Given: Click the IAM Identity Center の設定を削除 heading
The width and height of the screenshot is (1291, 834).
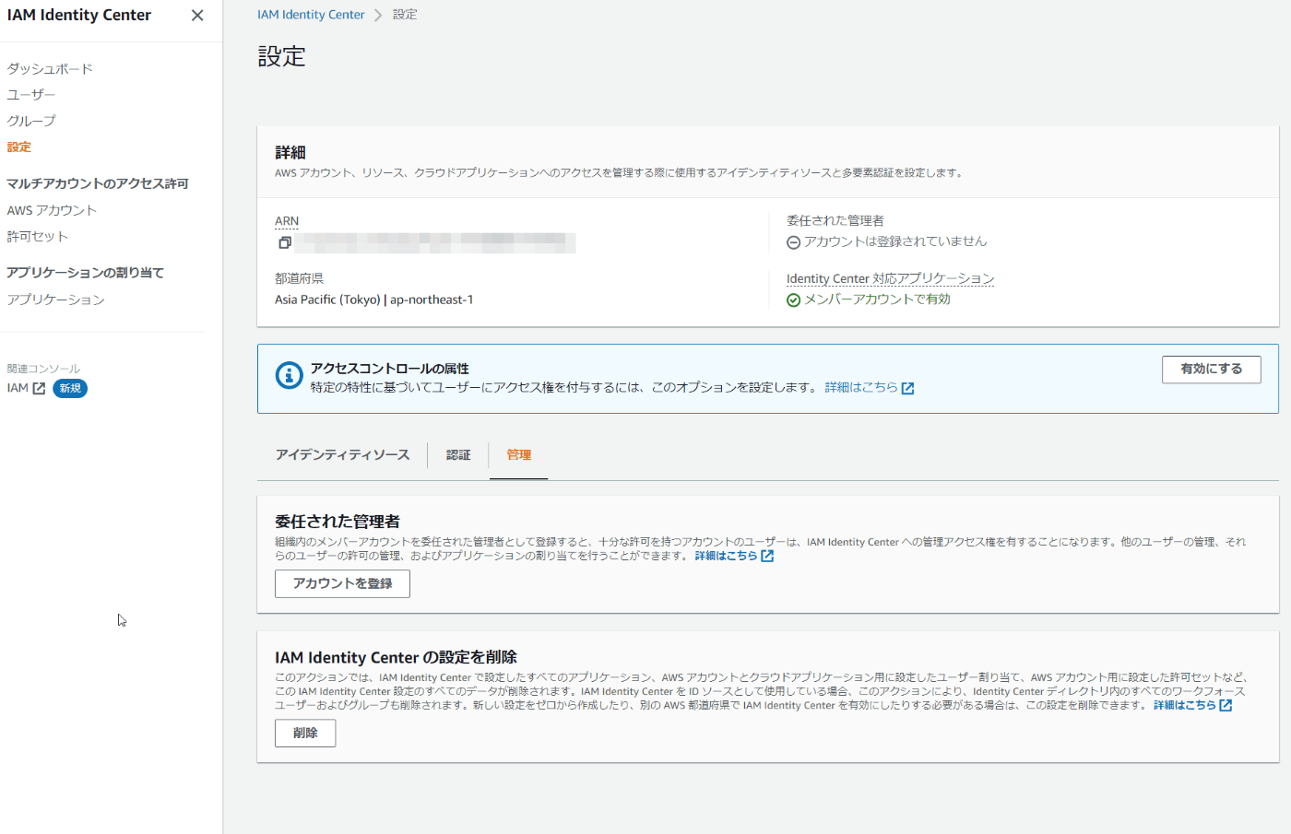Looking at the screenshot, I should pyautogui.click(x=396, y=657).
